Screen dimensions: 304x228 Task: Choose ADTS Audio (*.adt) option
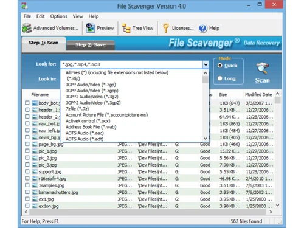pos(85,139)
